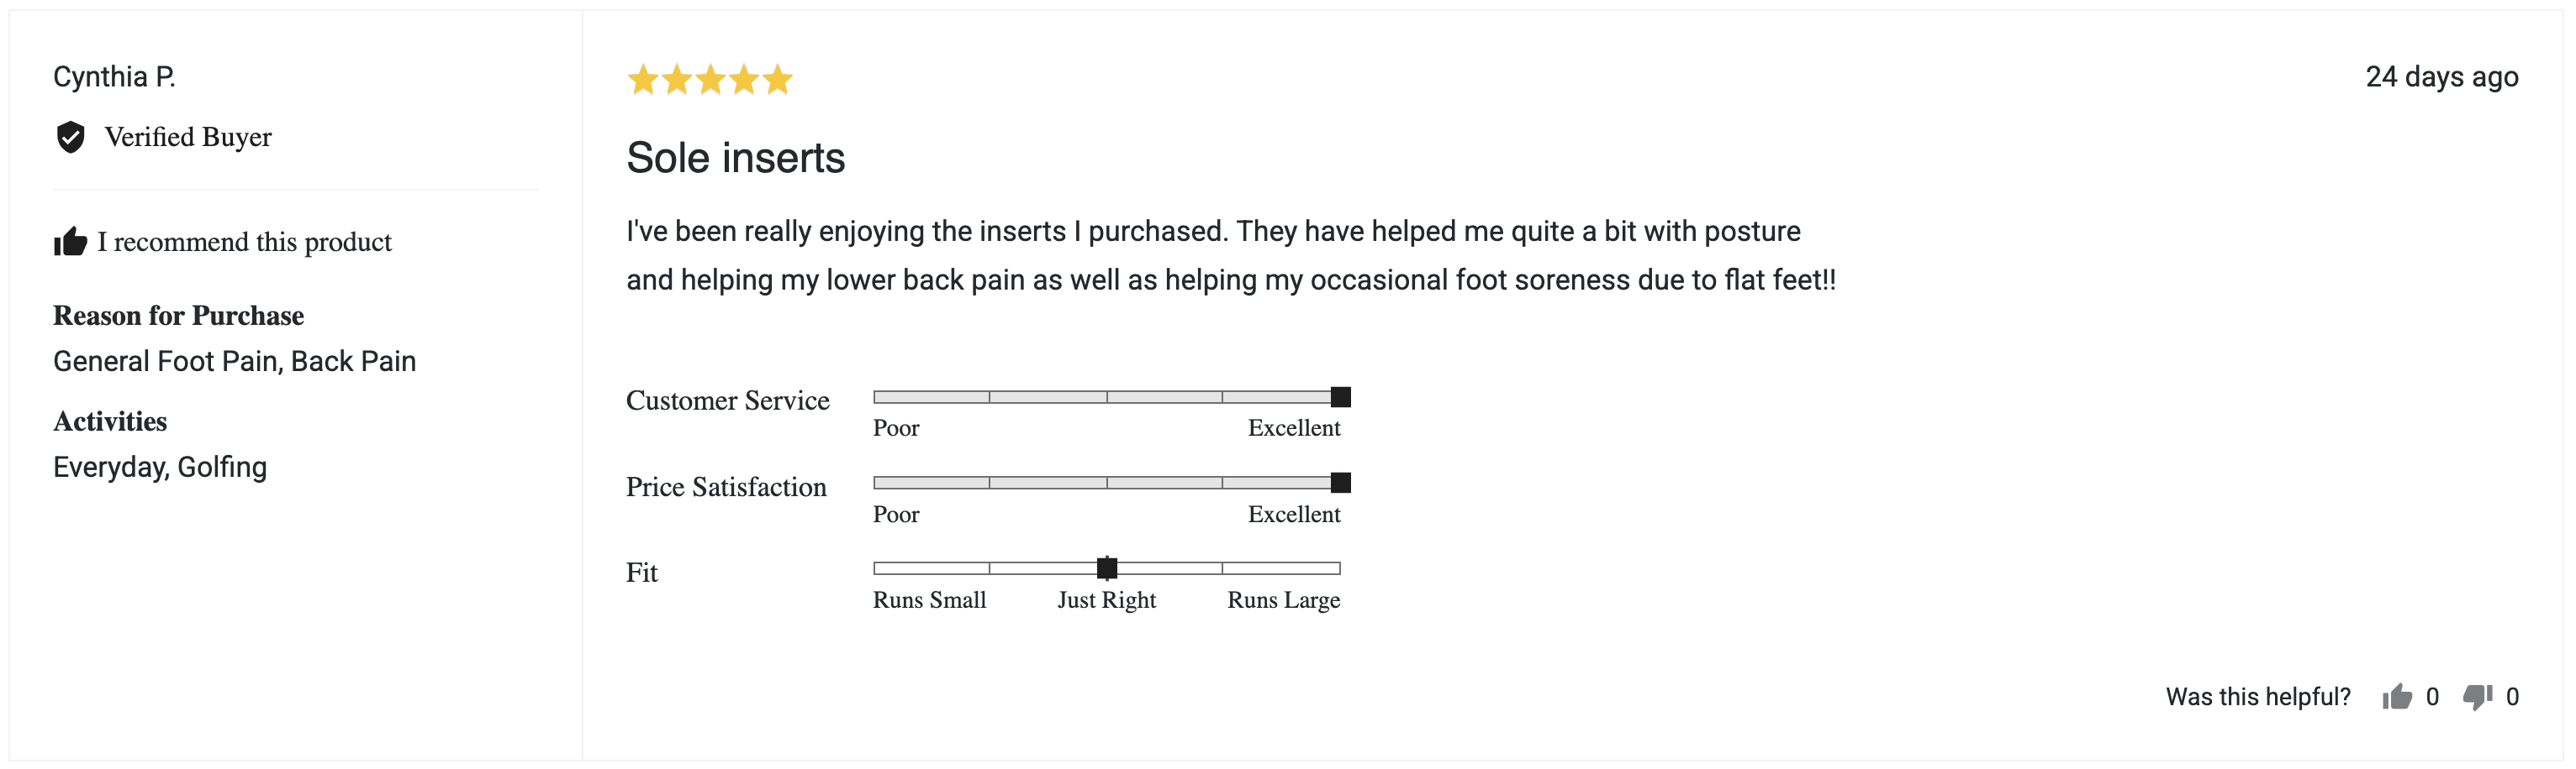Click the Verified Buyer shield icon
Viewport: 2576px width, 769px height.
click(70, 137)
